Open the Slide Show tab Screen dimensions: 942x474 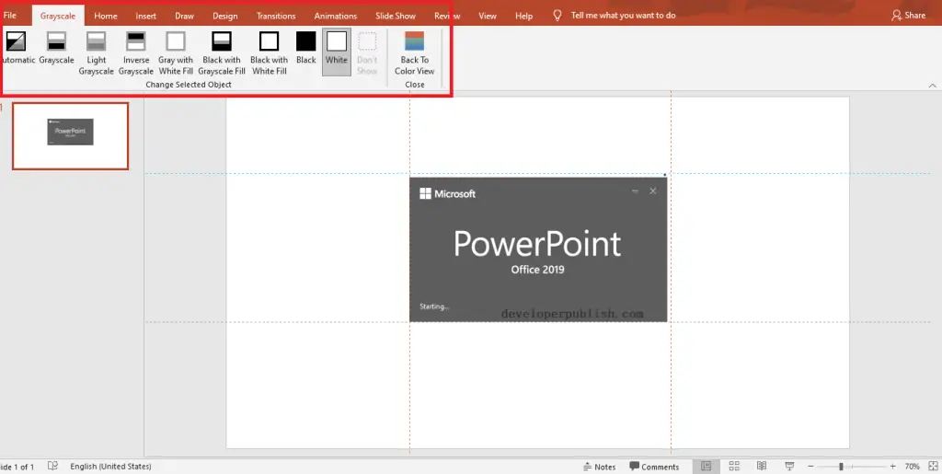pos(396,16)
